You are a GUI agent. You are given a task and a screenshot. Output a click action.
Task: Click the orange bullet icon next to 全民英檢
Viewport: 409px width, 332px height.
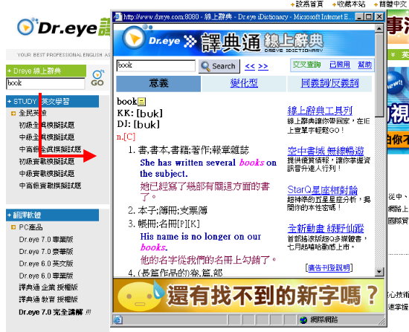[x=13, y=114]
